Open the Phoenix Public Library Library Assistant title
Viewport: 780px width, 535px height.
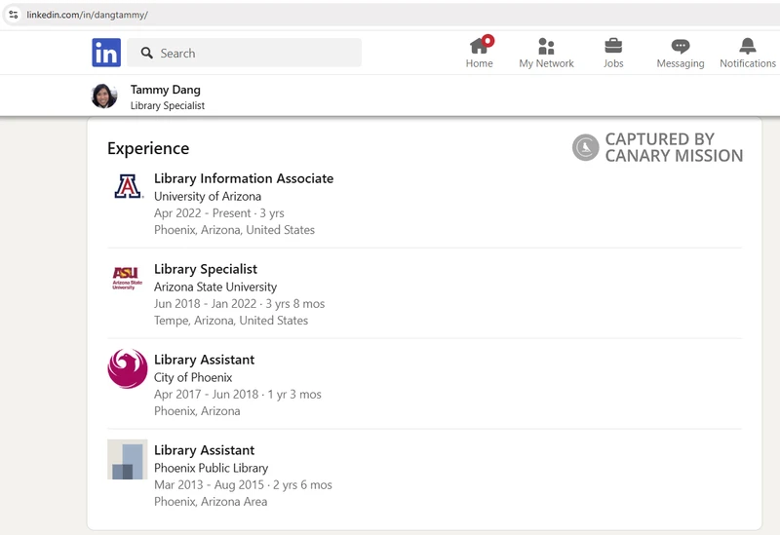(x=205, y=450)
